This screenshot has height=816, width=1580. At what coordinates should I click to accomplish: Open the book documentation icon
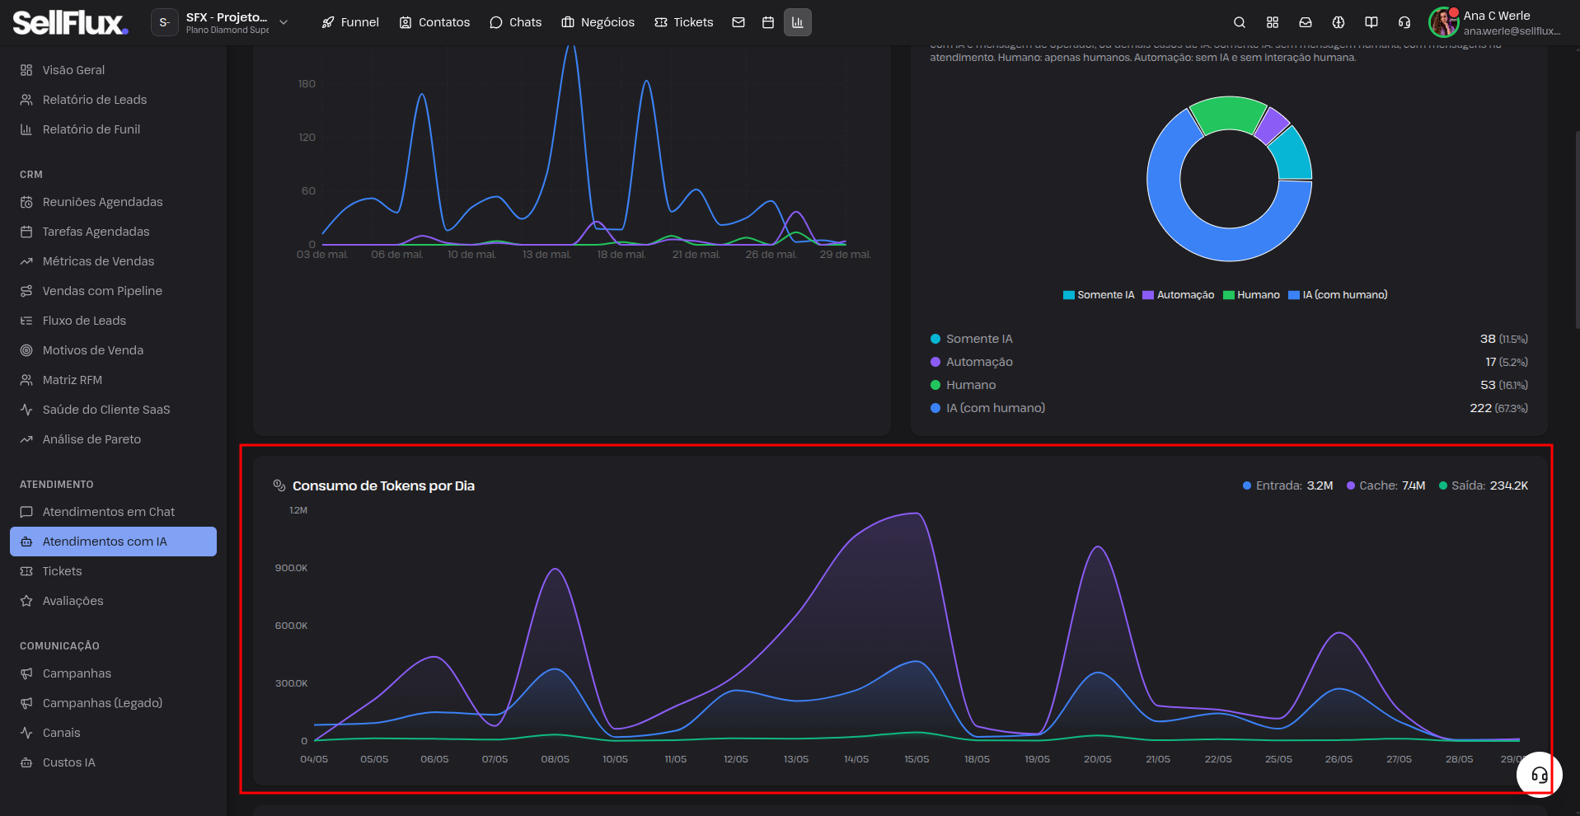(1371, 22)
